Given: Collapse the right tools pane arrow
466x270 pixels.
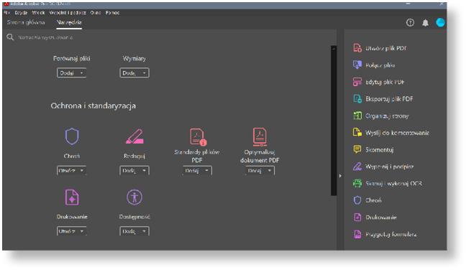Looking at the screenshot, I should [x=340, y=176].
